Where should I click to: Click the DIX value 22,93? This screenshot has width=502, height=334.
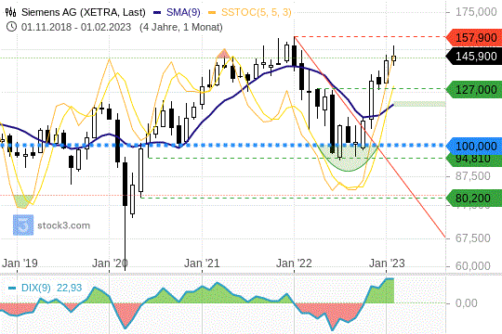[70, 288]
